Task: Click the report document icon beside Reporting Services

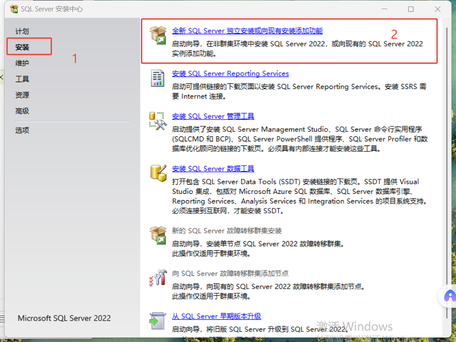Action: (157, 79)
